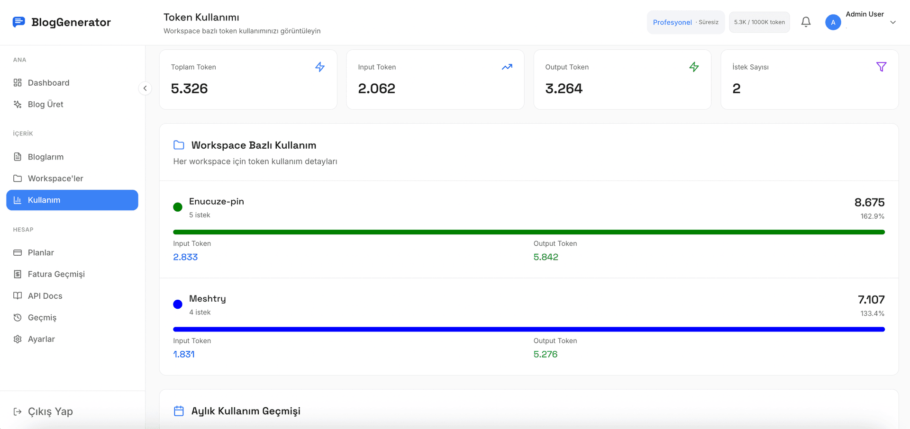This screenshot has height=429, width=910.
Task: Expand the Aylık Kullanım Geçmişi section
Action: click(x=245, y=411)
